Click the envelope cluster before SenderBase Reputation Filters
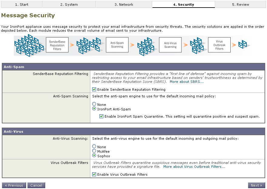Viewport: 267px width, 189px height. click(x=28, y=45)
